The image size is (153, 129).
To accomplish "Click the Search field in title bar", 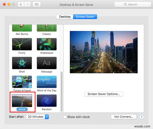I will point(133,5).
